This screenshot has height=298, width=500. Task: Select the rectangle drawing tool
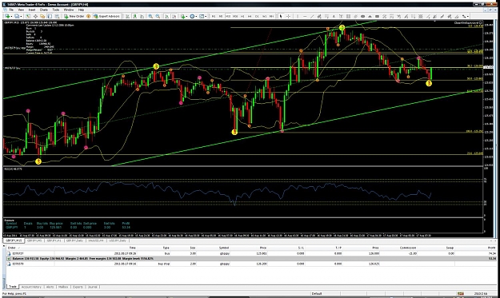tap(377, 16)
